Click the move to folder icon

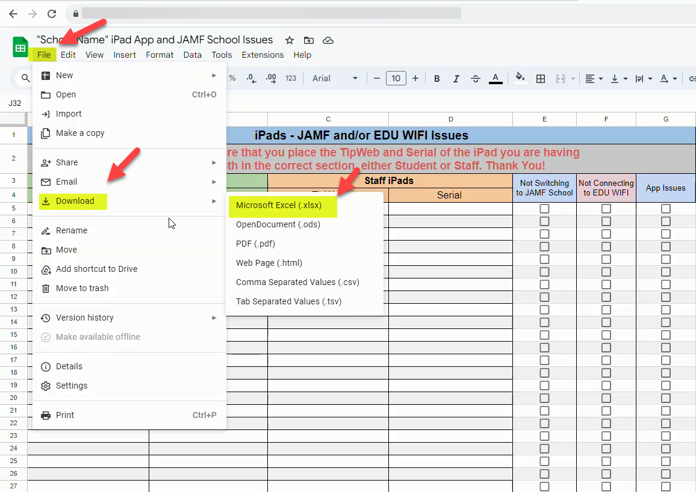tap(309, 40)
